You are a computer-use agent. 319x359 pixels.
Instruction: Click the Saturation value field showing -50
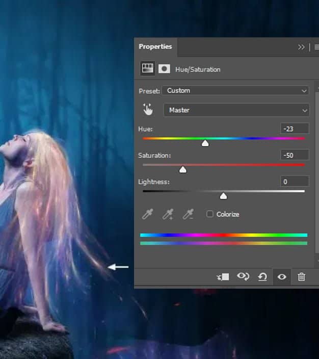[x=295, y=155]
